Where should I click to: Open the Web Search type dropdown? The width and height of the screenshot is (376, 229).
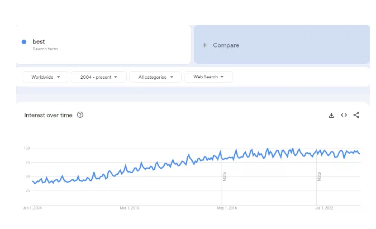[208, 77]
